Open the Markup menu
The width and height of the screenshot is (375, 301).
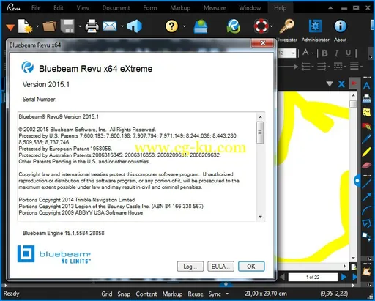click(x=180, y=8)
